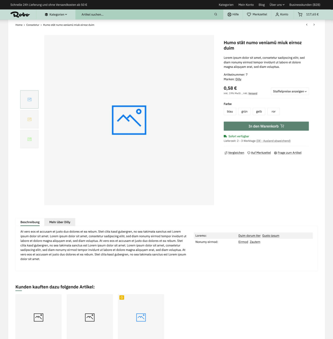Viewport: 333px width, 339px height.
Task: Open Hilfe support link
Action: (233, 14)
